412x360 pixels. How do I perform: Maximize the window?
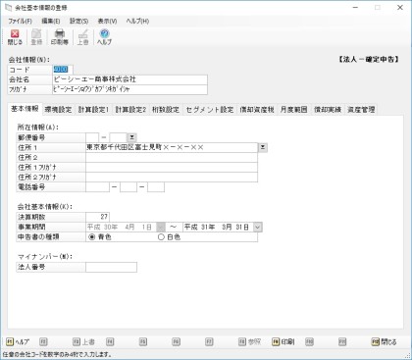[x=378, y=8]
